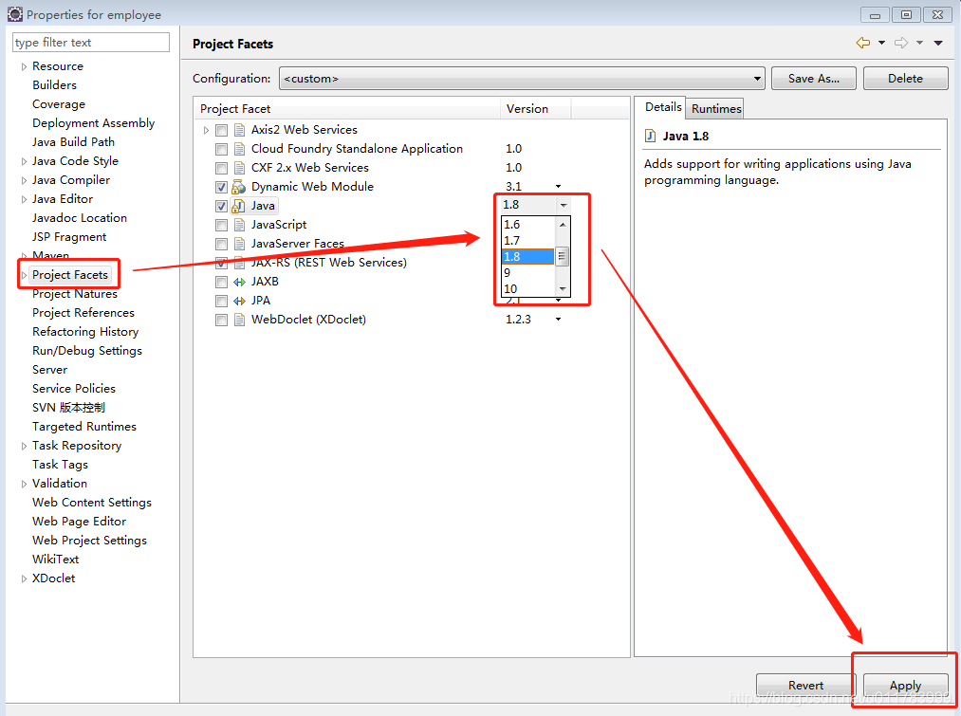Check the JPA facet checkbox

coord(221,302)
